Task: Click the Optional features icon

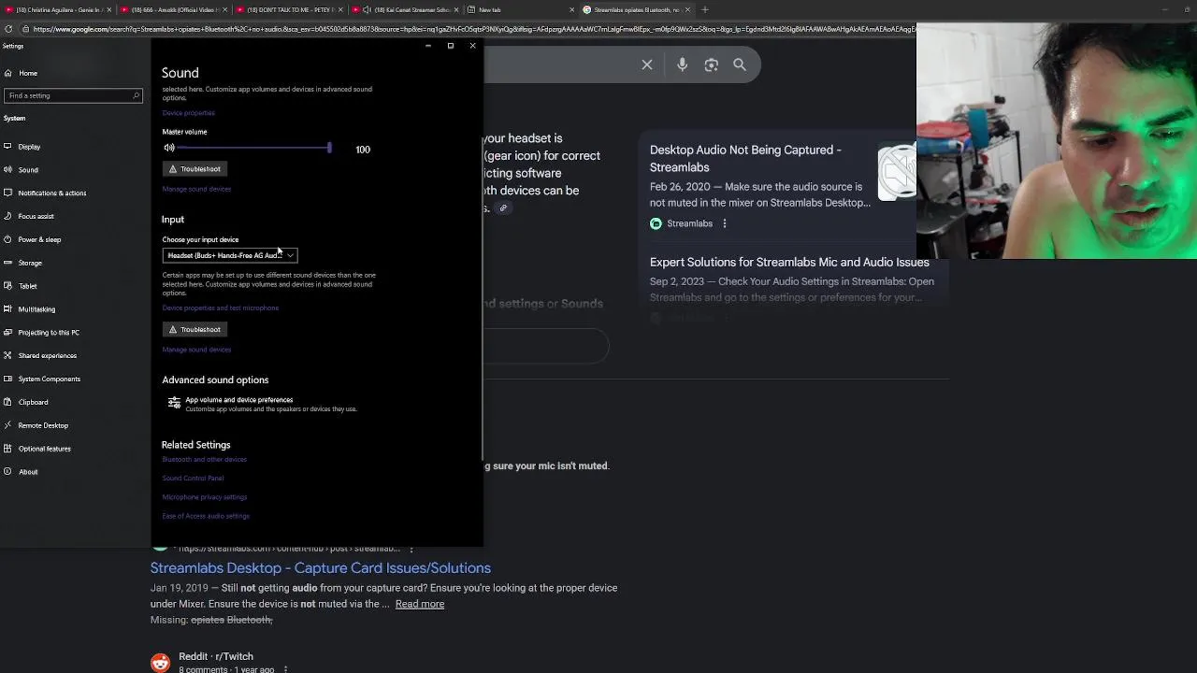Action: point(7,449)
